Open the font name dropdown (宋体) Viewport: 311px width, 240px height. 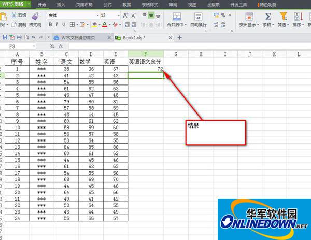coord(97,16)
